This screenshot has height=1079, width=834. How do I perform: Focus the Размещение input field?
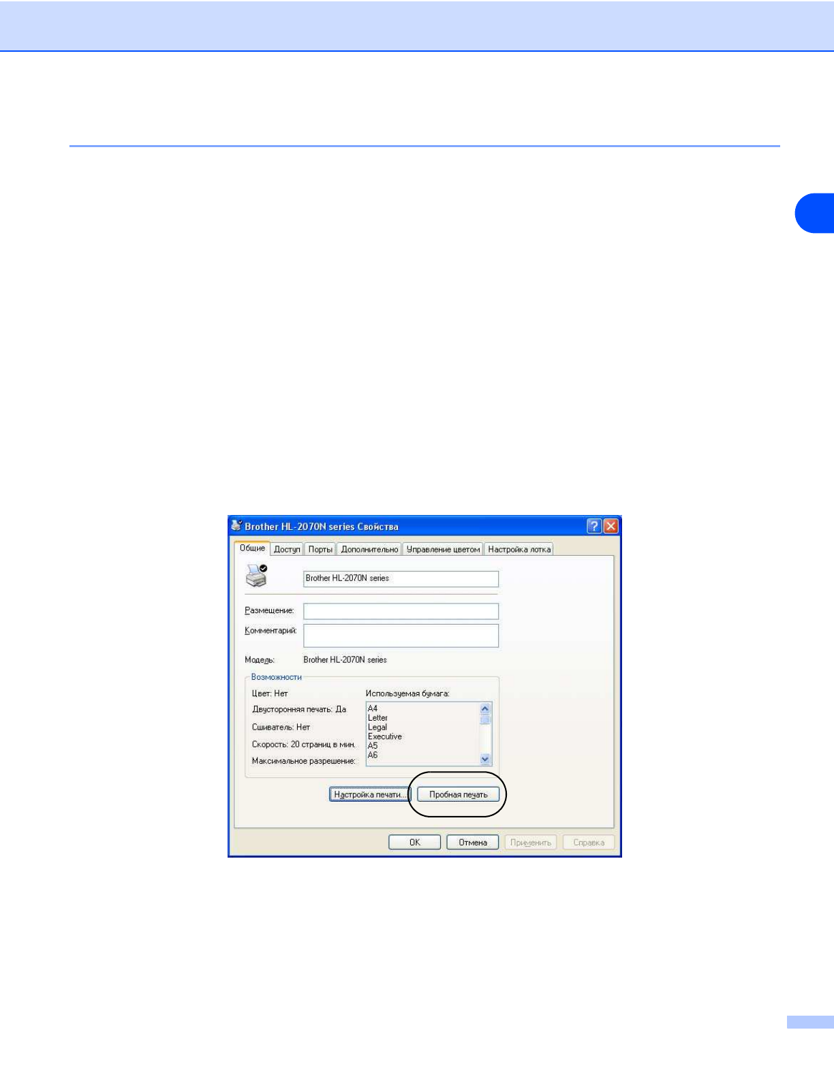(x=401, y=611)
